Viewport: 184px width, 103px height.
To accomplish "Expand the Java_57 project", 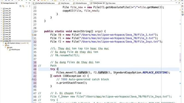I will [x=1, y=15].
